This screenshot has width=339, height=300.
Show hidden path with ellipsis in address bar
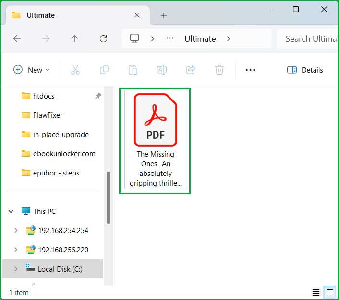169,38
